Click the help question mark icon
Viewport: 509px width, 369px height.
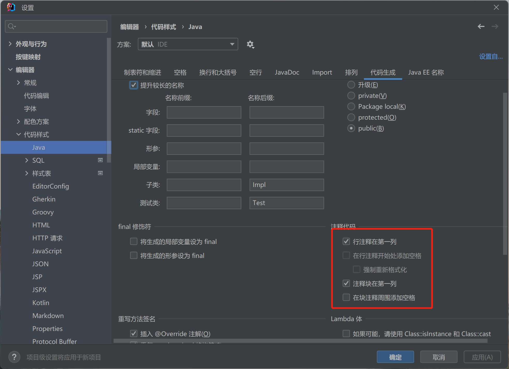tap(14, 357)
